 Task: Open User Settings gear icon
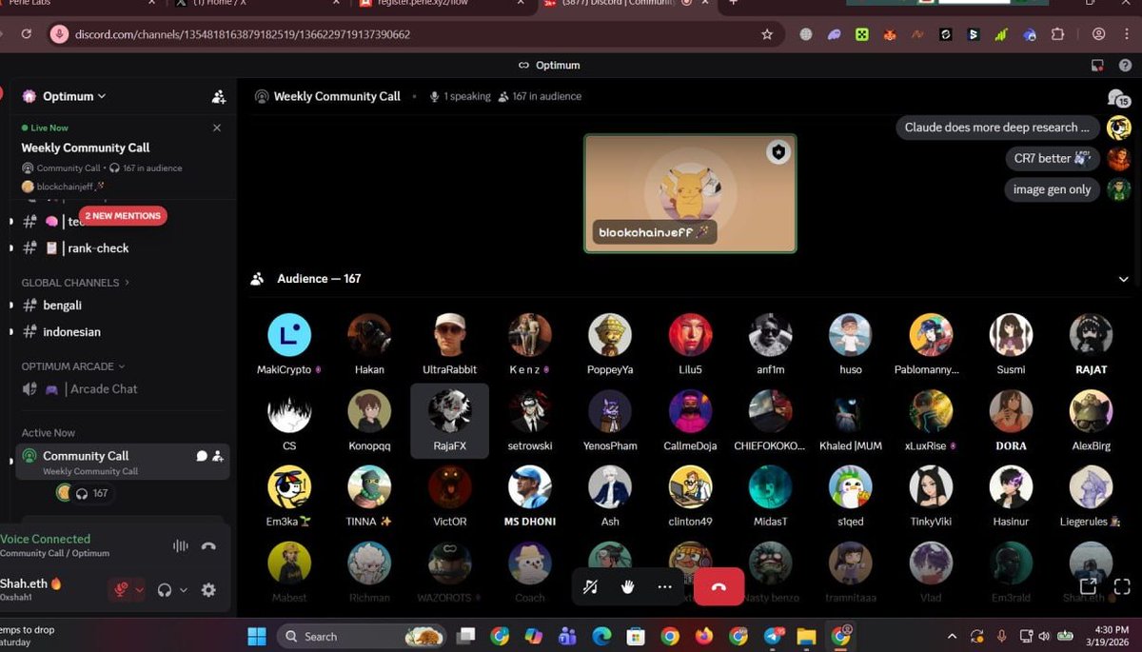[x=209, y=590]
